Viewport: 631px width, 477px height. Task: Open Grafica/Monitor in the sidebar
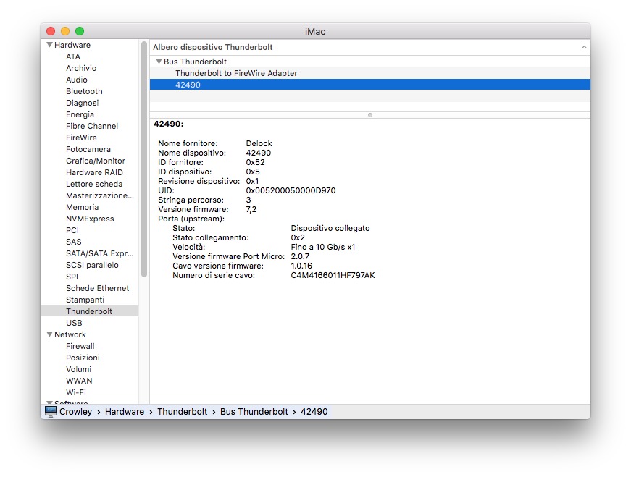click(x=95, y=161)
